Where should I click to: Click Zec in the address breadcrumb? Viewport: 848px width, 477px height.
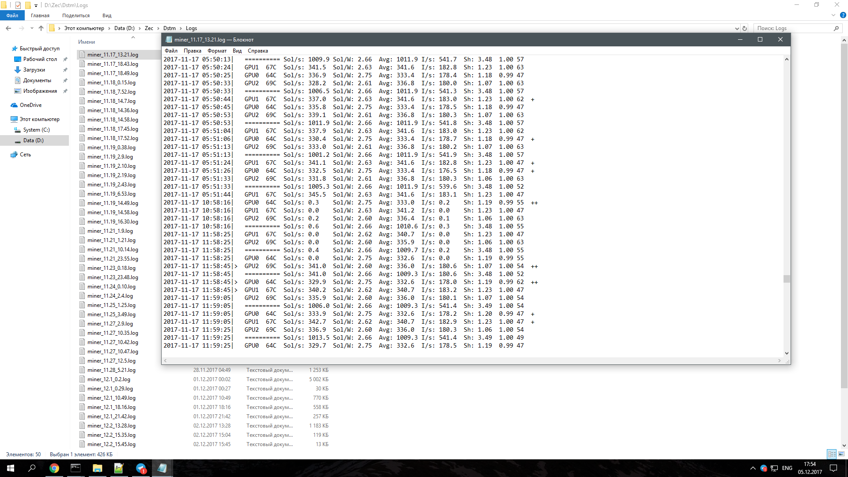coord(149,28)
